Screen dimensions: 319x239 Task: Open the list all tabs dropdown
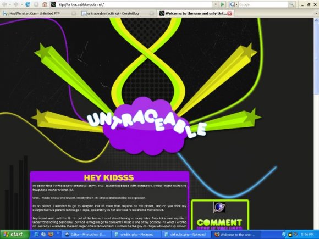click(x=316, y=13)
